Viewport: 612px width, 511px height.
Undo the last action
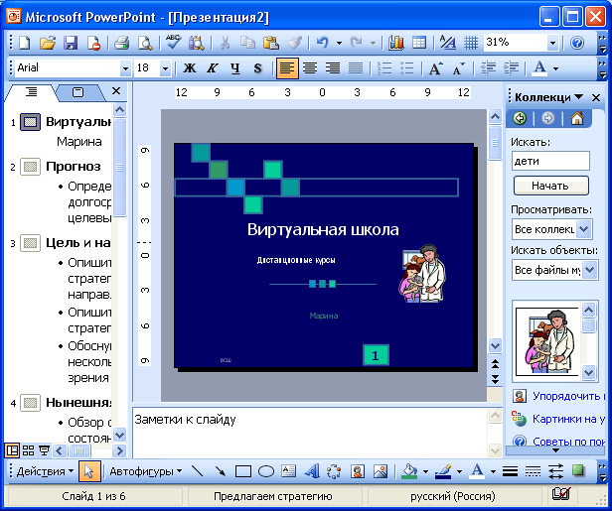click(322, 43)
